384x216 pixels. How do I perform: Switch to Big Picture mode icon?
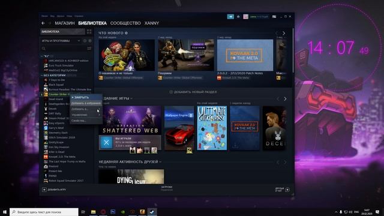274,16
